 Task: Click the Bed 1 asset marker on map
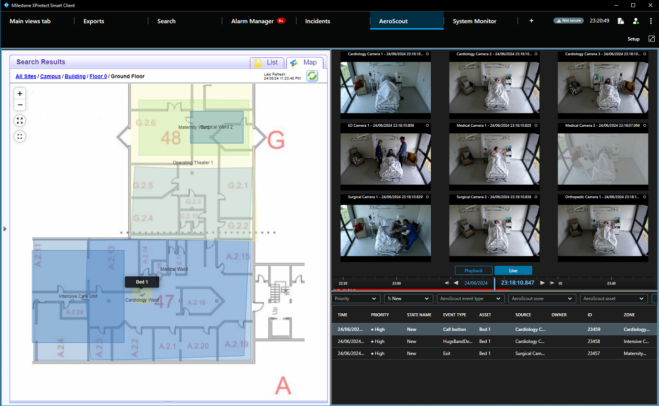[x=143, y=295]
